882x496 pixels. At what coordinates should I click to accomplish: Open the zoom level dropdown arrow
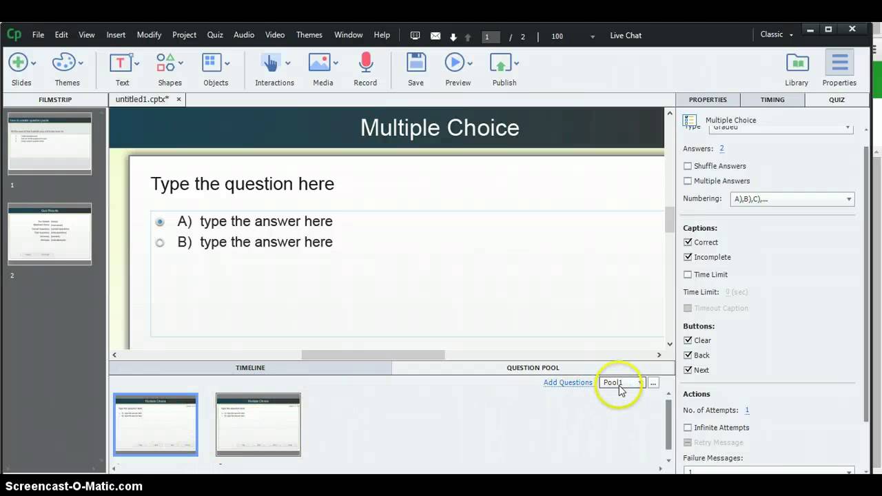click(x=593, y=37)
